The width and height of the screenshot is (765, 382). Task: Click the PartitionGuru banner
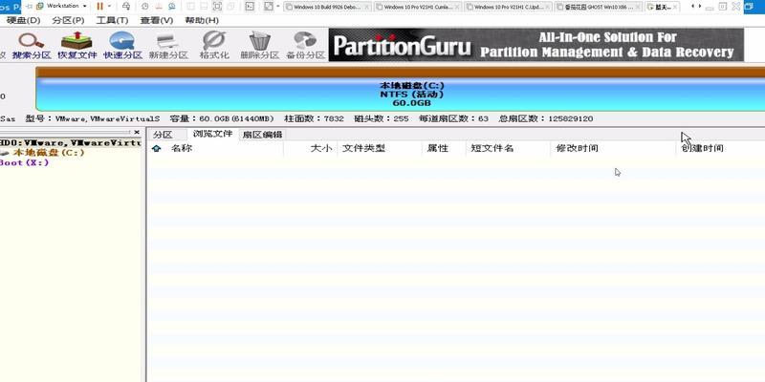(x=536, y=45)
